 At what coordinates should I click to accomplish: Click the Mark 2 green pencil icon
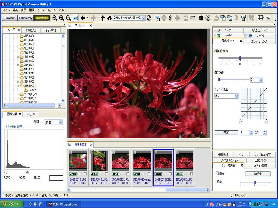(x=219, y=36)
